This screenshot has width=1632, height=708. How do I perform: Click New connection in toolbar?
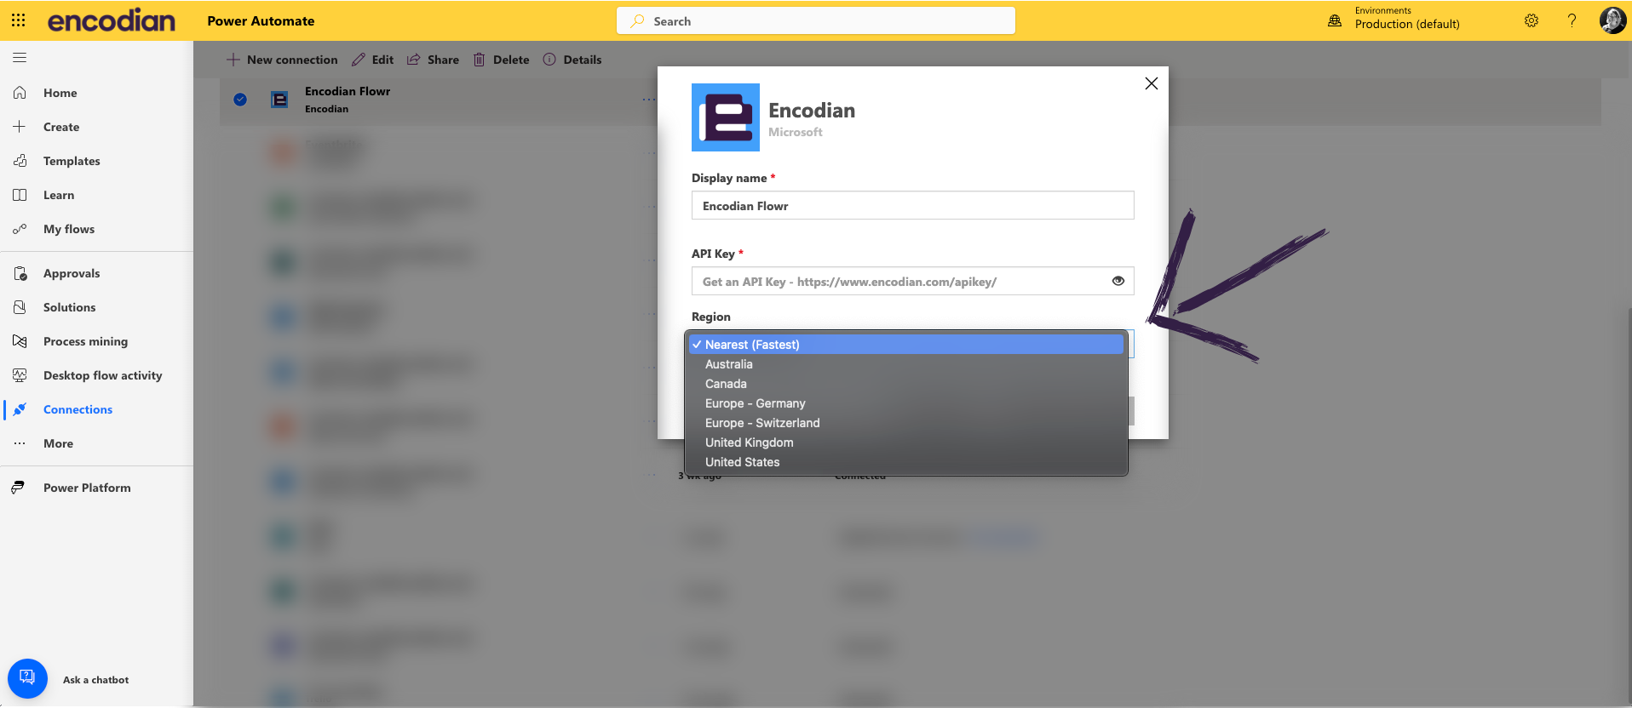(x=282, y=60)
